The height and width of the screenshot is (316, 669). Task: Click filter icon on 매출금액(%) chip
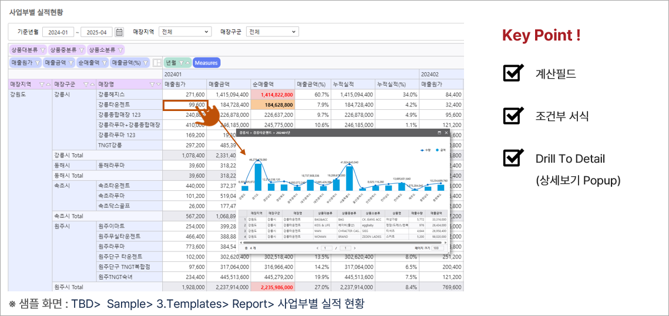[145, 63]
